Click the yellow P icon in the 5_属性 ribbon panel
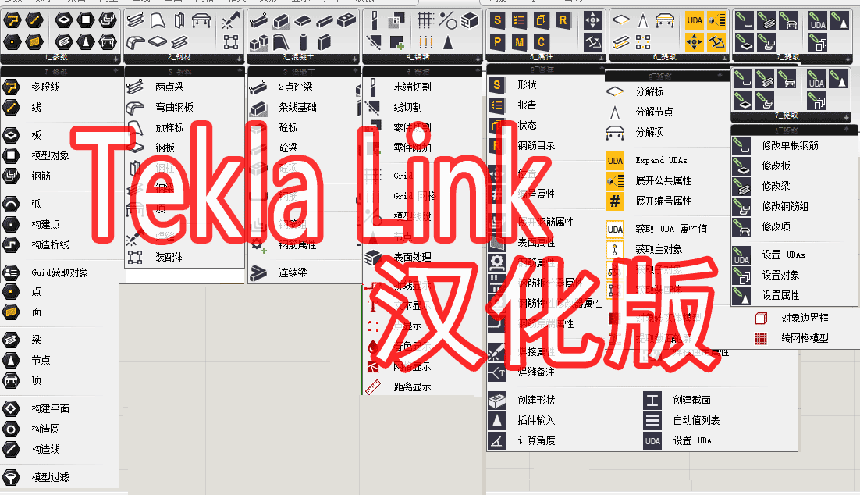The height and width of the screenshot is (495, 860). [x=497, y=41]
